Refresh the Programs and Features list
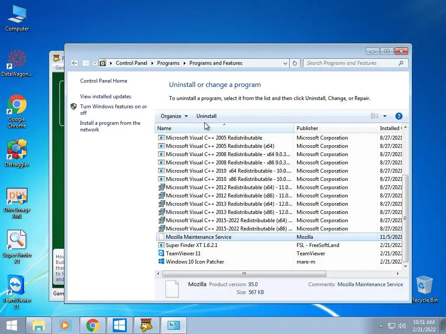The height and width of the screenshot is (334, 446). (x=295, y=63)
